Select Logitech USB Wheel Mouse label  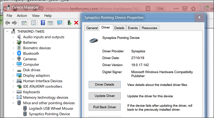point(51,108)
